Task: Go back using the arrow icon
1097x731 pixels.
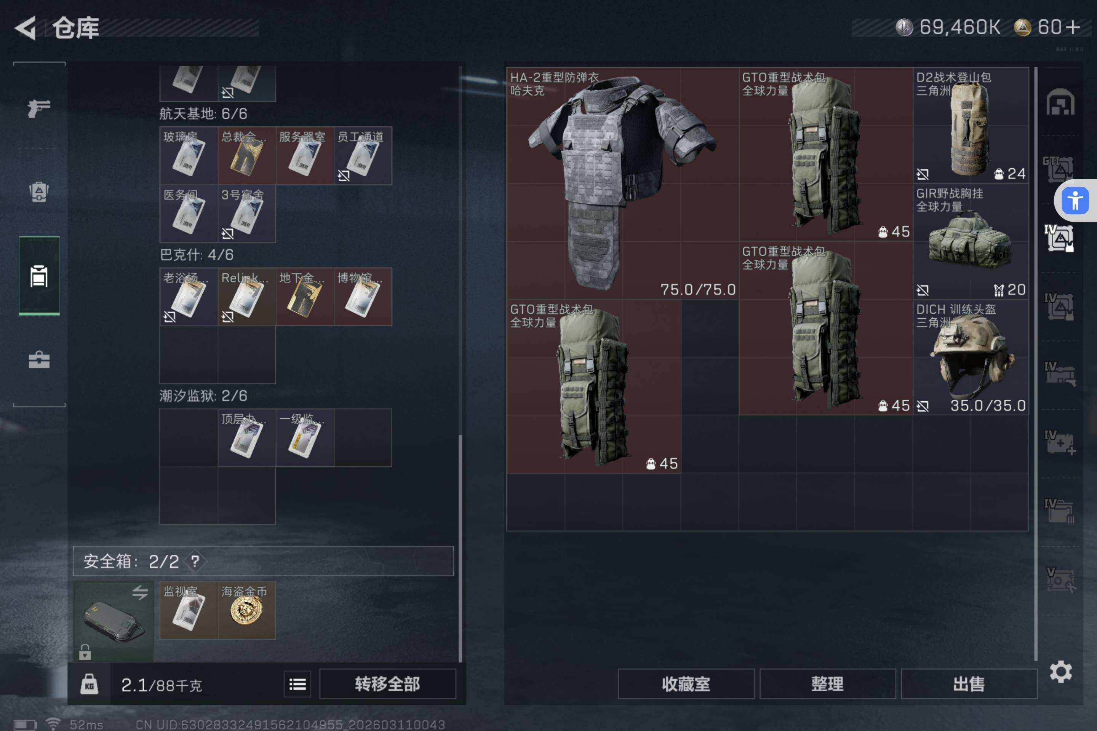Action: (26, 27)
